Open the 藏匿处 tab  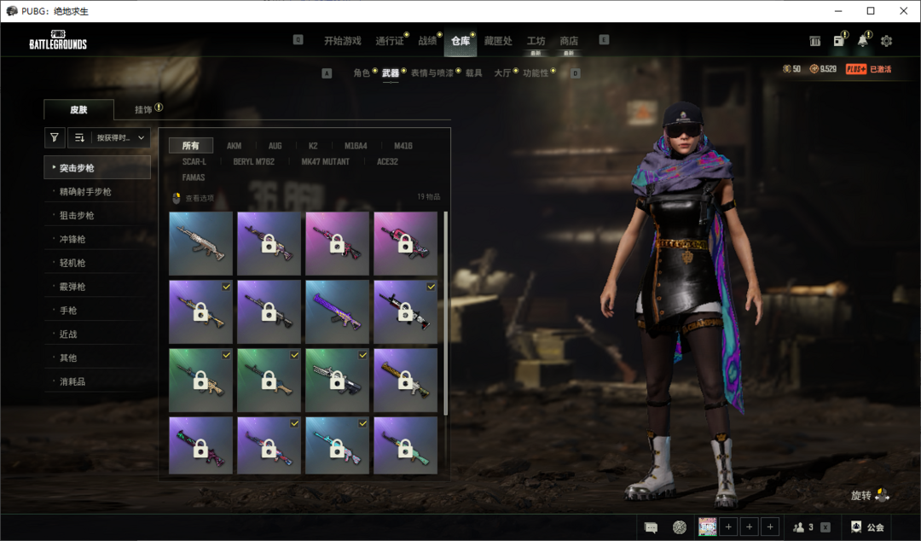pyautogui.click(x=498, y=41)
